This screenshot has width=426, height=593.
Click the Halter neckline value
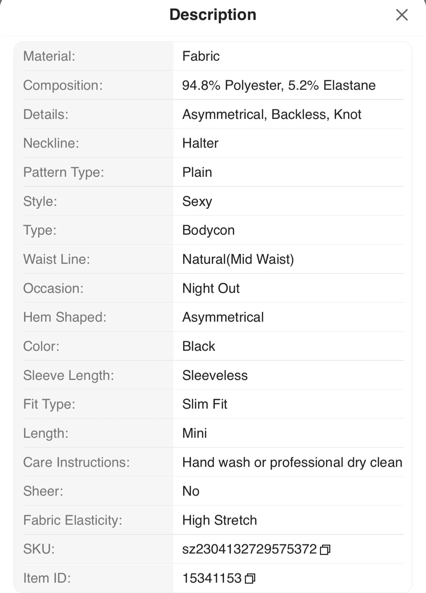(200, 143)
